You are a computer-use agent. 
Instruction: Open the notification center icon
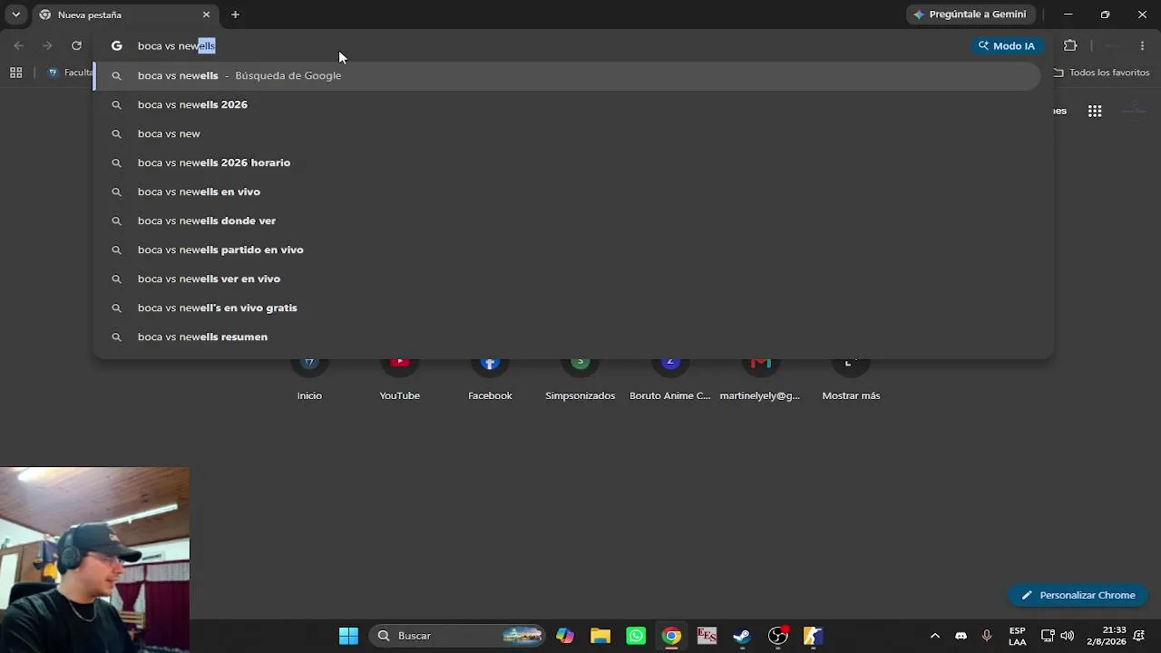pyautogui.click(x=1139, y=636)
